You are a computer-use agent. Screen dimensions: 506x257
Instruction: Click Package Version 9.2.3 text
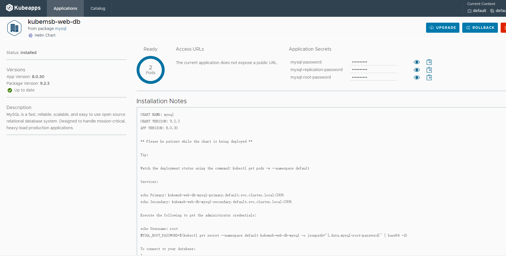click(x=28, y=83)
